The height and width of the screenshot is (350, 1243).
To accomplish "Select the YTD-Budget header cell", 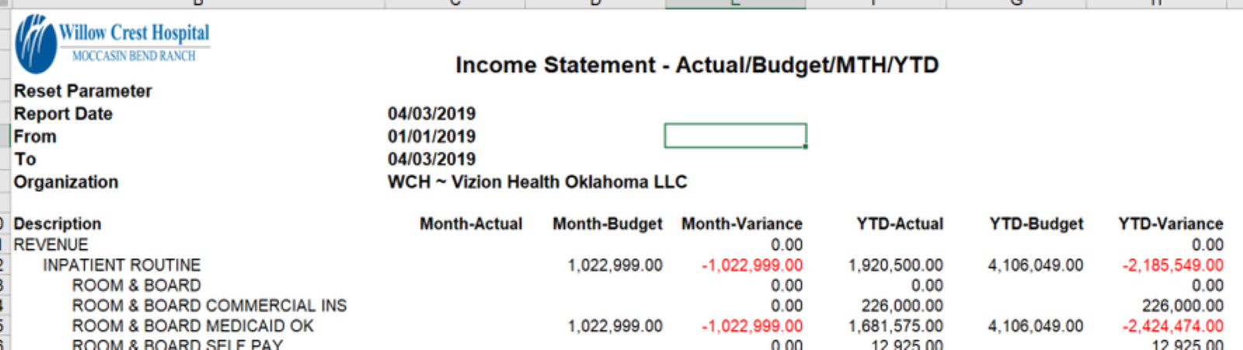I will [x=1036, y=224].
